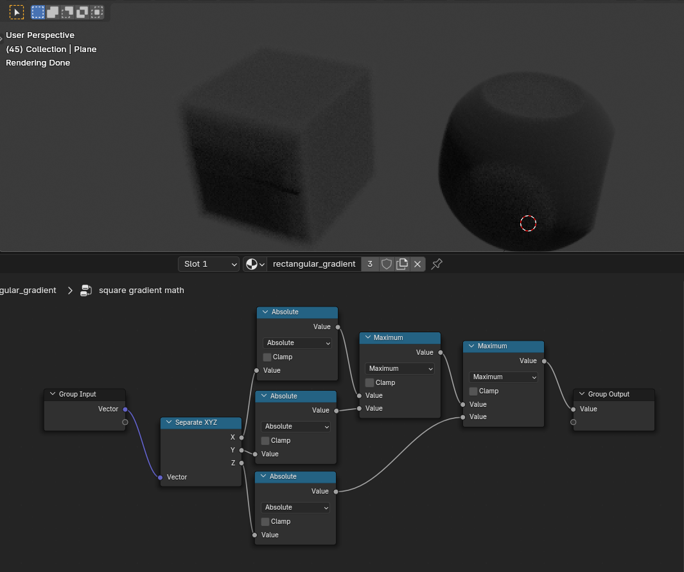Unlink the material with the X icon

click(417, 264)
